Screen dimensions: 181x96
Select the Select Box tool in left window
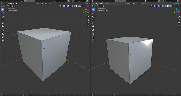pos(3,10)
